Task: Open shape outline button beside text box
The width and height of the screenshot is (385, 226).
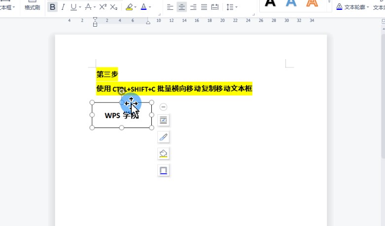Action: [163, 170]
